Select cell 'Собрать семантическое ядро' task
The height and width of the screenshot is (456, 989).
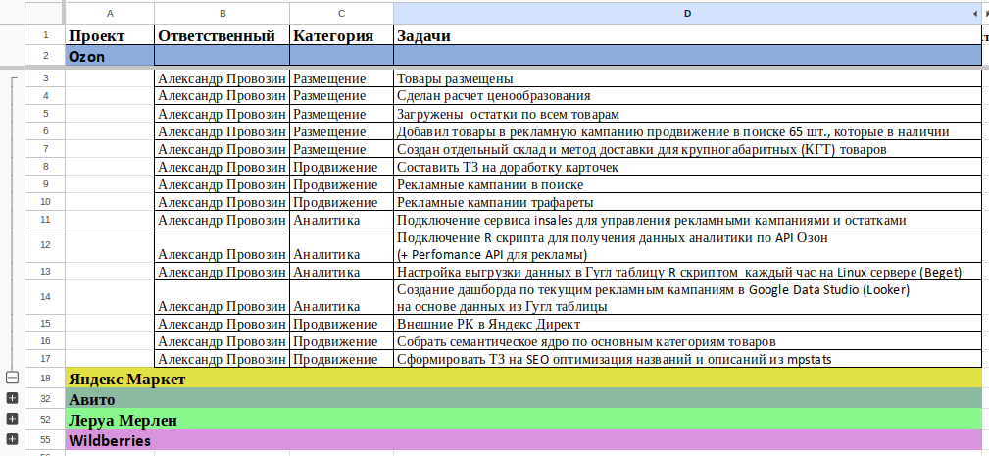[x=687, y=341]
